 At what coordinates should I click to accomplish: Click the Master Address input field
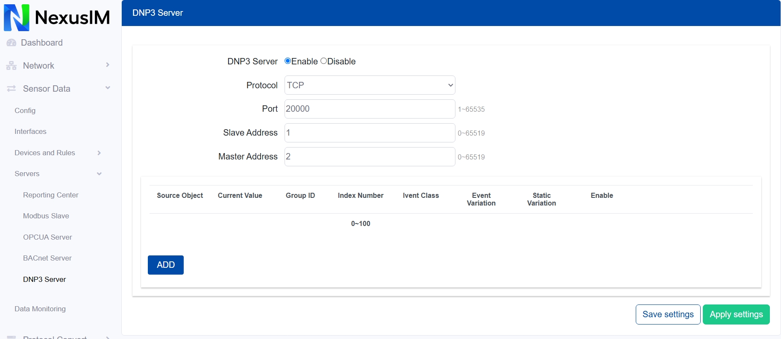point(370,156)
